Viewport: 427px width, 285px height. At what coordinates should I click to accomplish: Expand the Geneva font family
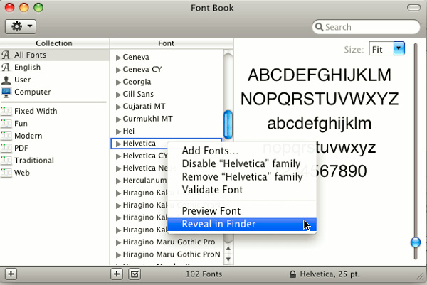point(118,57)
